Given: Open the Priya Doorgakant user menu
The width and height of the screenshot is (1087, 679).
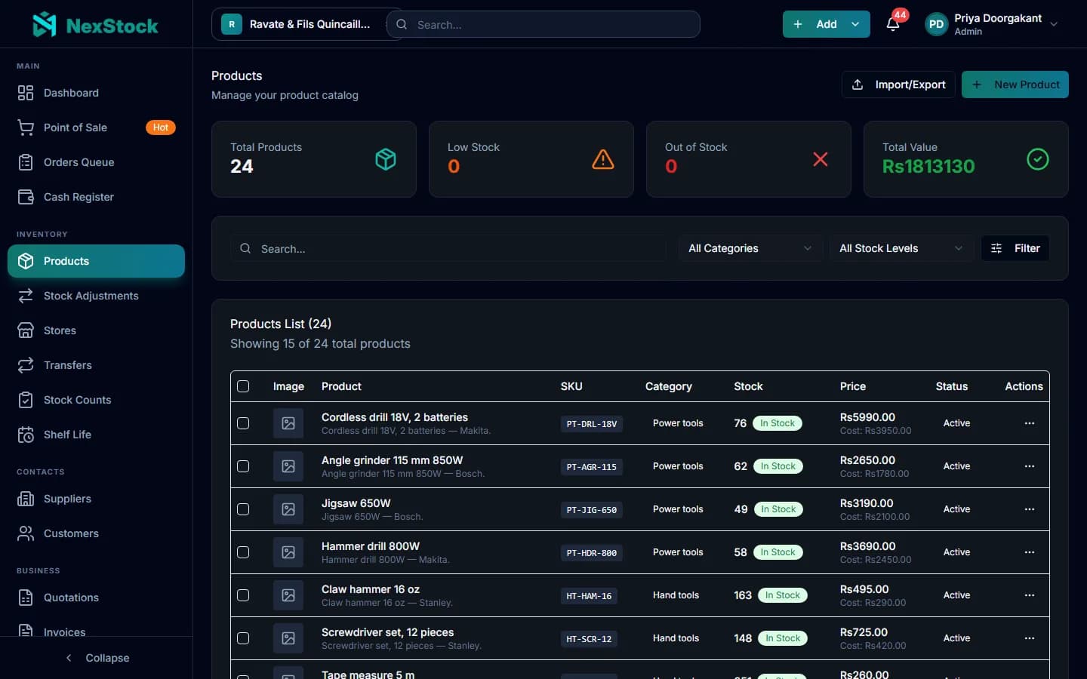Looking at the screenshot, I should [993, 24].
